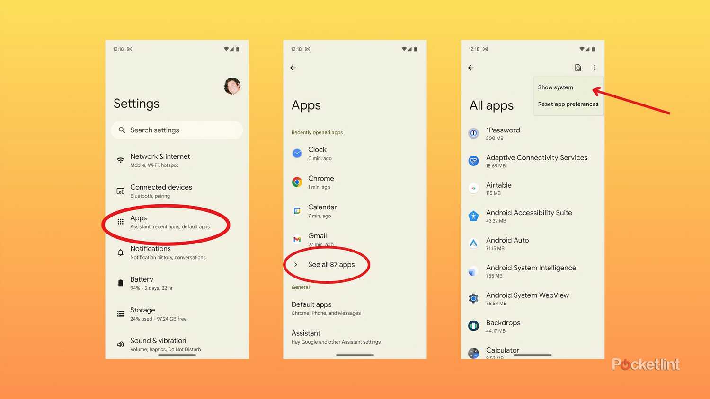
Task: Click the Android System WebView gear icon
Action: [x=474, y=298]
